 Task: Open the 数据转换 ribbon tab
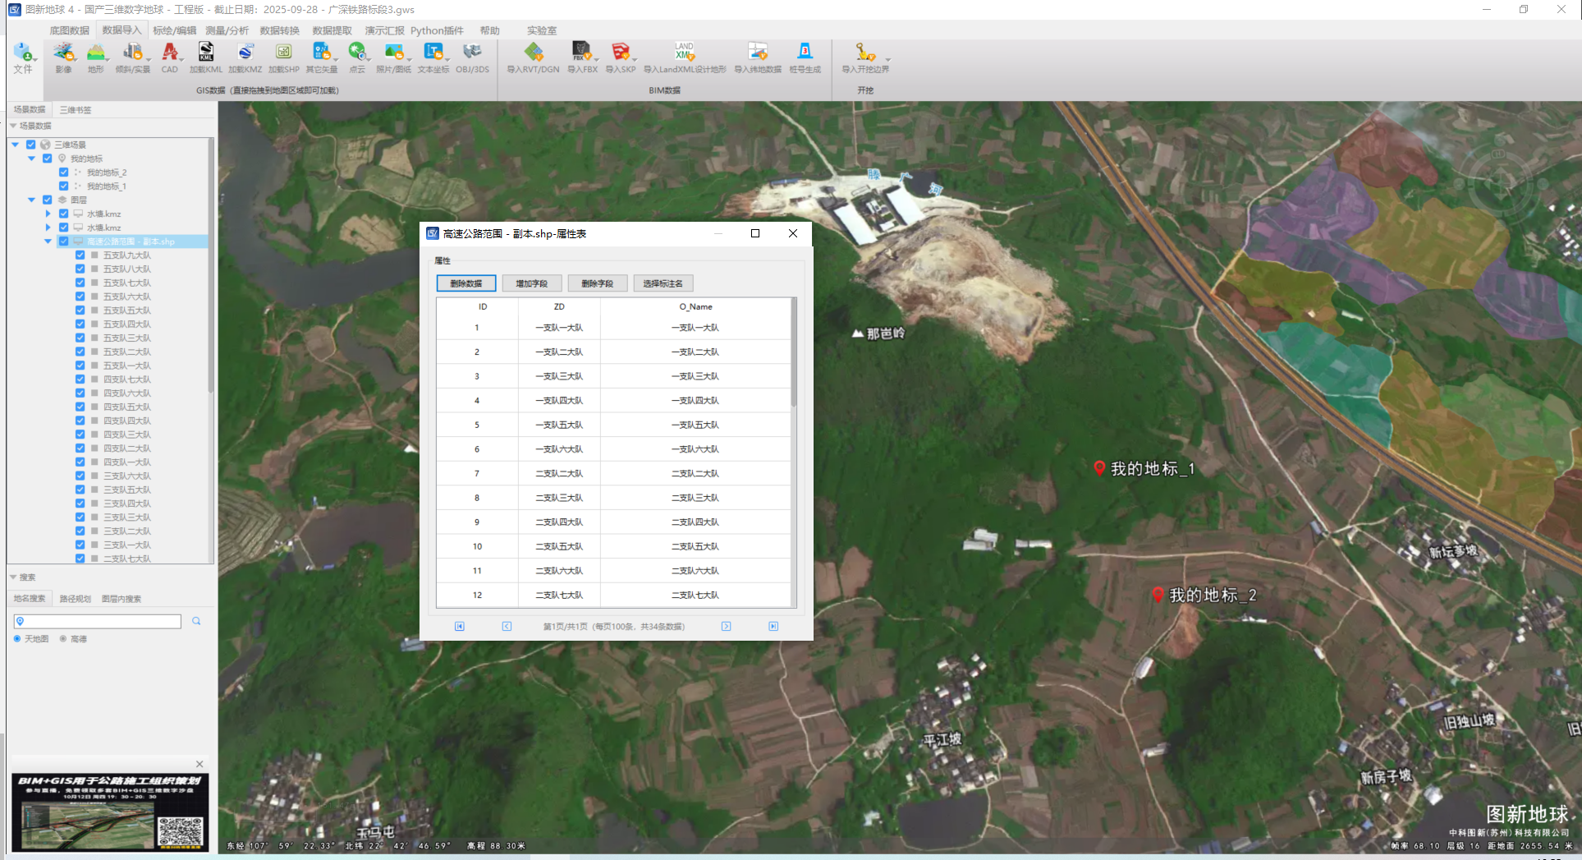click(x=280, y=30)
